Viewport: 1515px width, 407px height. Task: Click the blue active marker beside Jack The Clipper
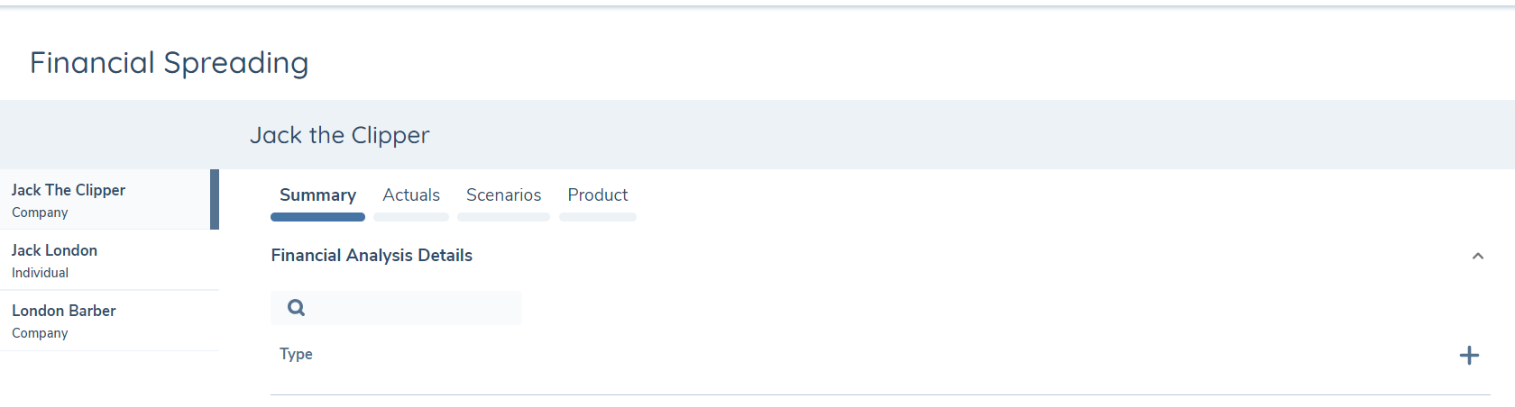(215, 200)
